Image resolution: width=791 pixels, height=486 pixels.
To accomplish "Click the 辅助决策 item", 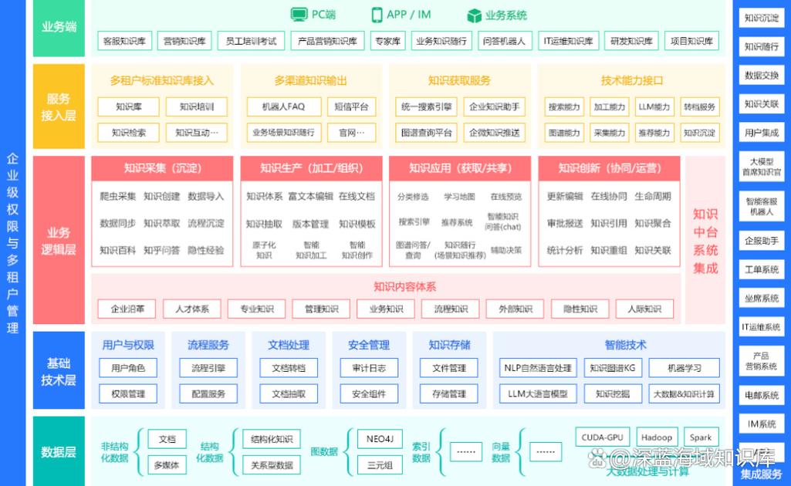I will [x=506, y=250].
